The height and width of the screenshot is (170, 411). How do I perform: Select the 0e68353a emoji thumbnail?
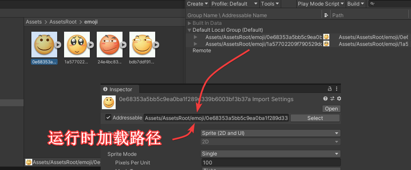point(44,45)
